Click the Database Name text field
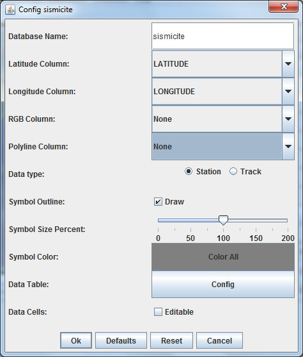 click(223, 36)
